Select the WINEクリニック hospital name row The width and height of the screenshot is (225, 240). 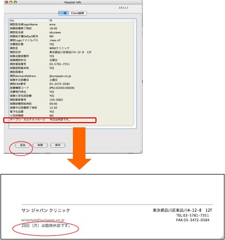point(71,48)
